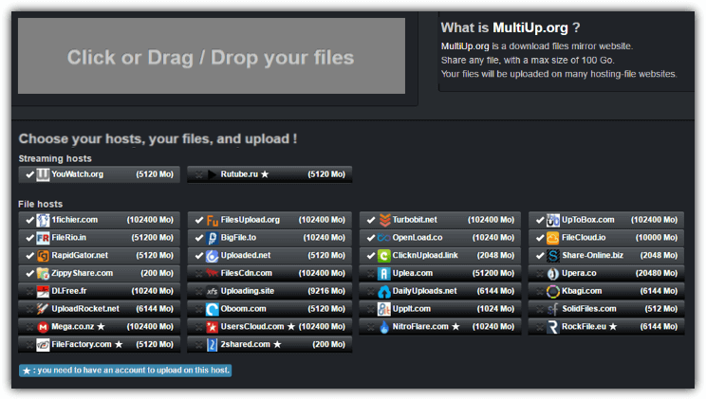The height and width of the screenshot is (399, 706).
Task: Uncheck the ZippyShare.com checkmark
Action: [29, 274]
